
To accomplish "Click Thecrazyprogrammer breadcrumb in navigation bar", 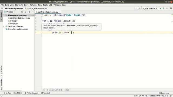I will tap(12, 8).
